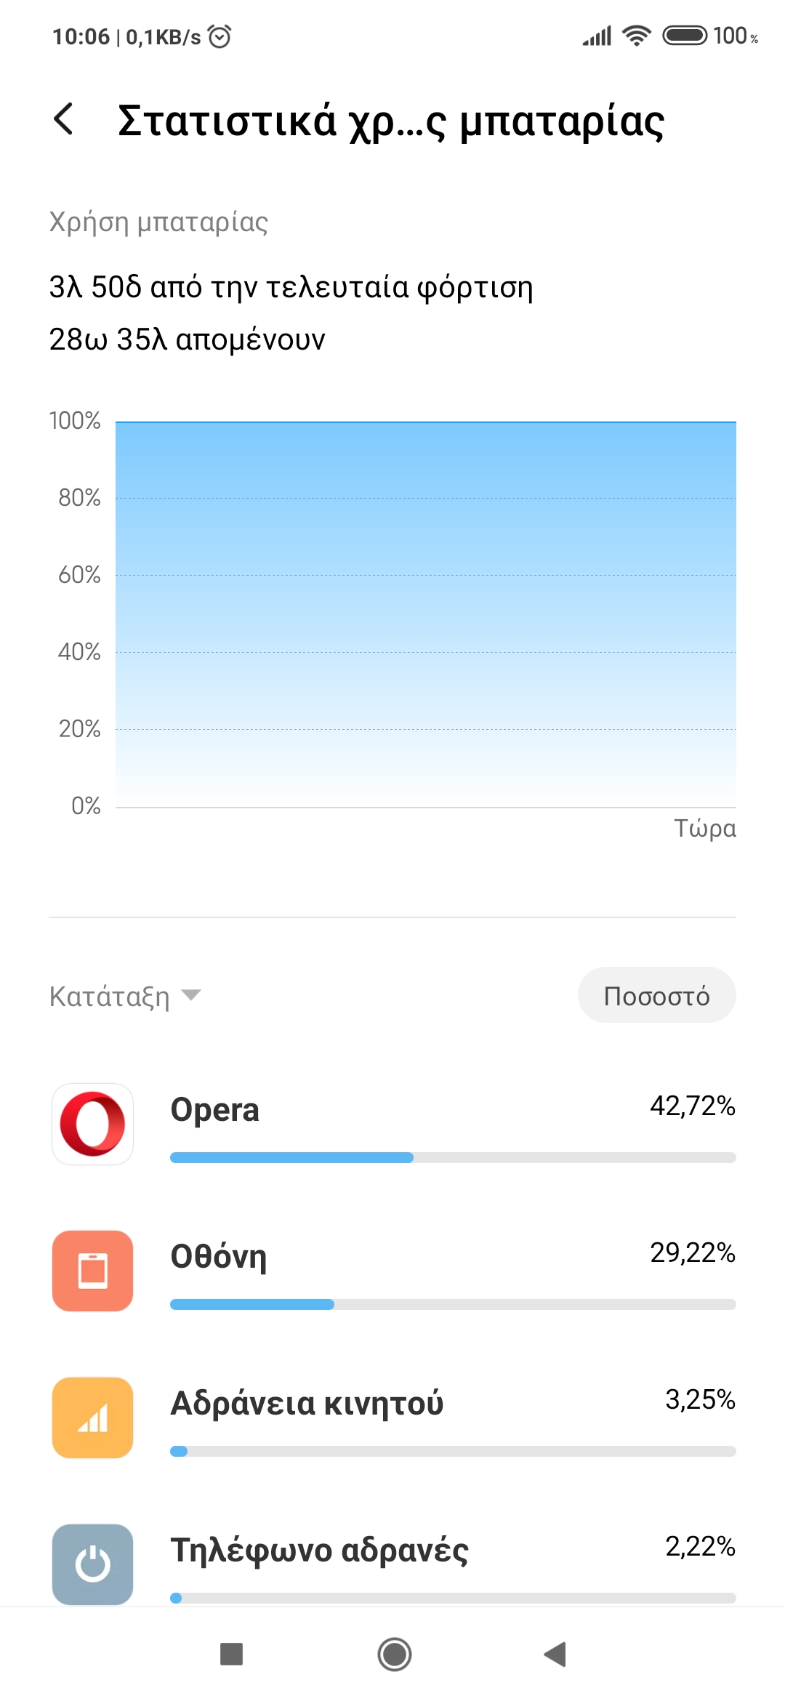Open the Opera app icon
Viewport: 785px width, 1701px height.
[92, 1124]
